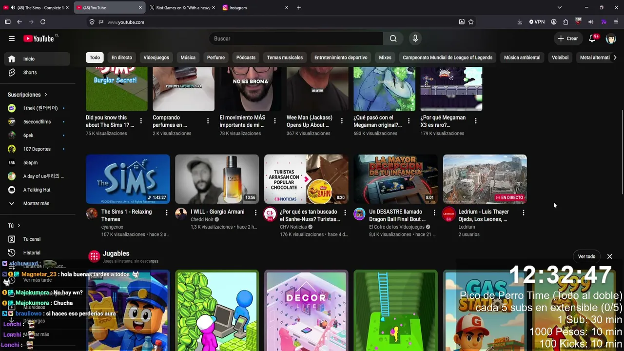Open the browser downloads panel
The height and width of the screenshot is (351, 624).
[x=520, y=22]
